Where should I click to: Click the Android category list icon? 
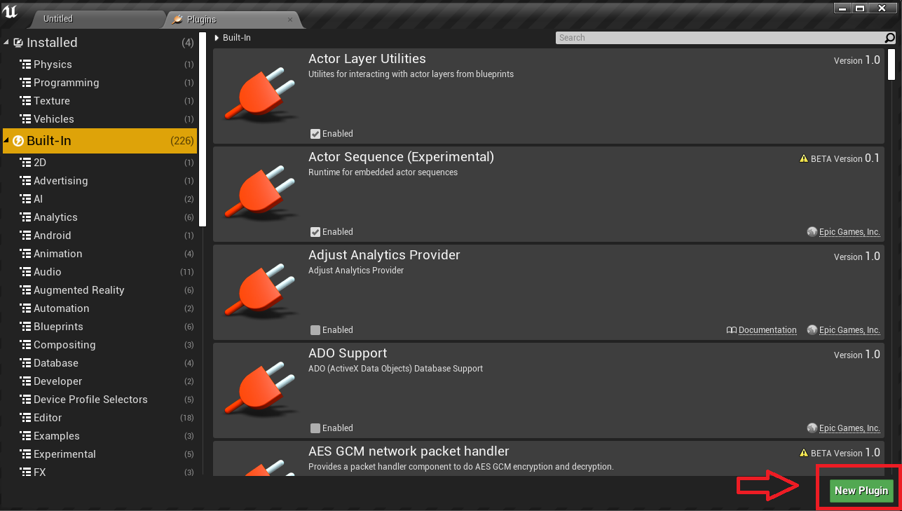coord(25,236)
